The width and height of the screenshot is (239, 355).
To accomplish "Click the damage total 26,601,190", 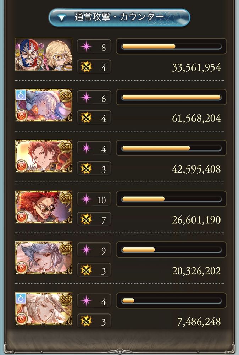I will 196,220.
